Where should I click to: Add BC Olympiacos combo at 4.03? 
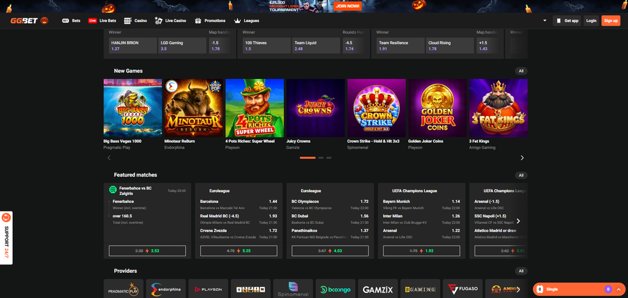pyautogui.click(x=330, y=251)
